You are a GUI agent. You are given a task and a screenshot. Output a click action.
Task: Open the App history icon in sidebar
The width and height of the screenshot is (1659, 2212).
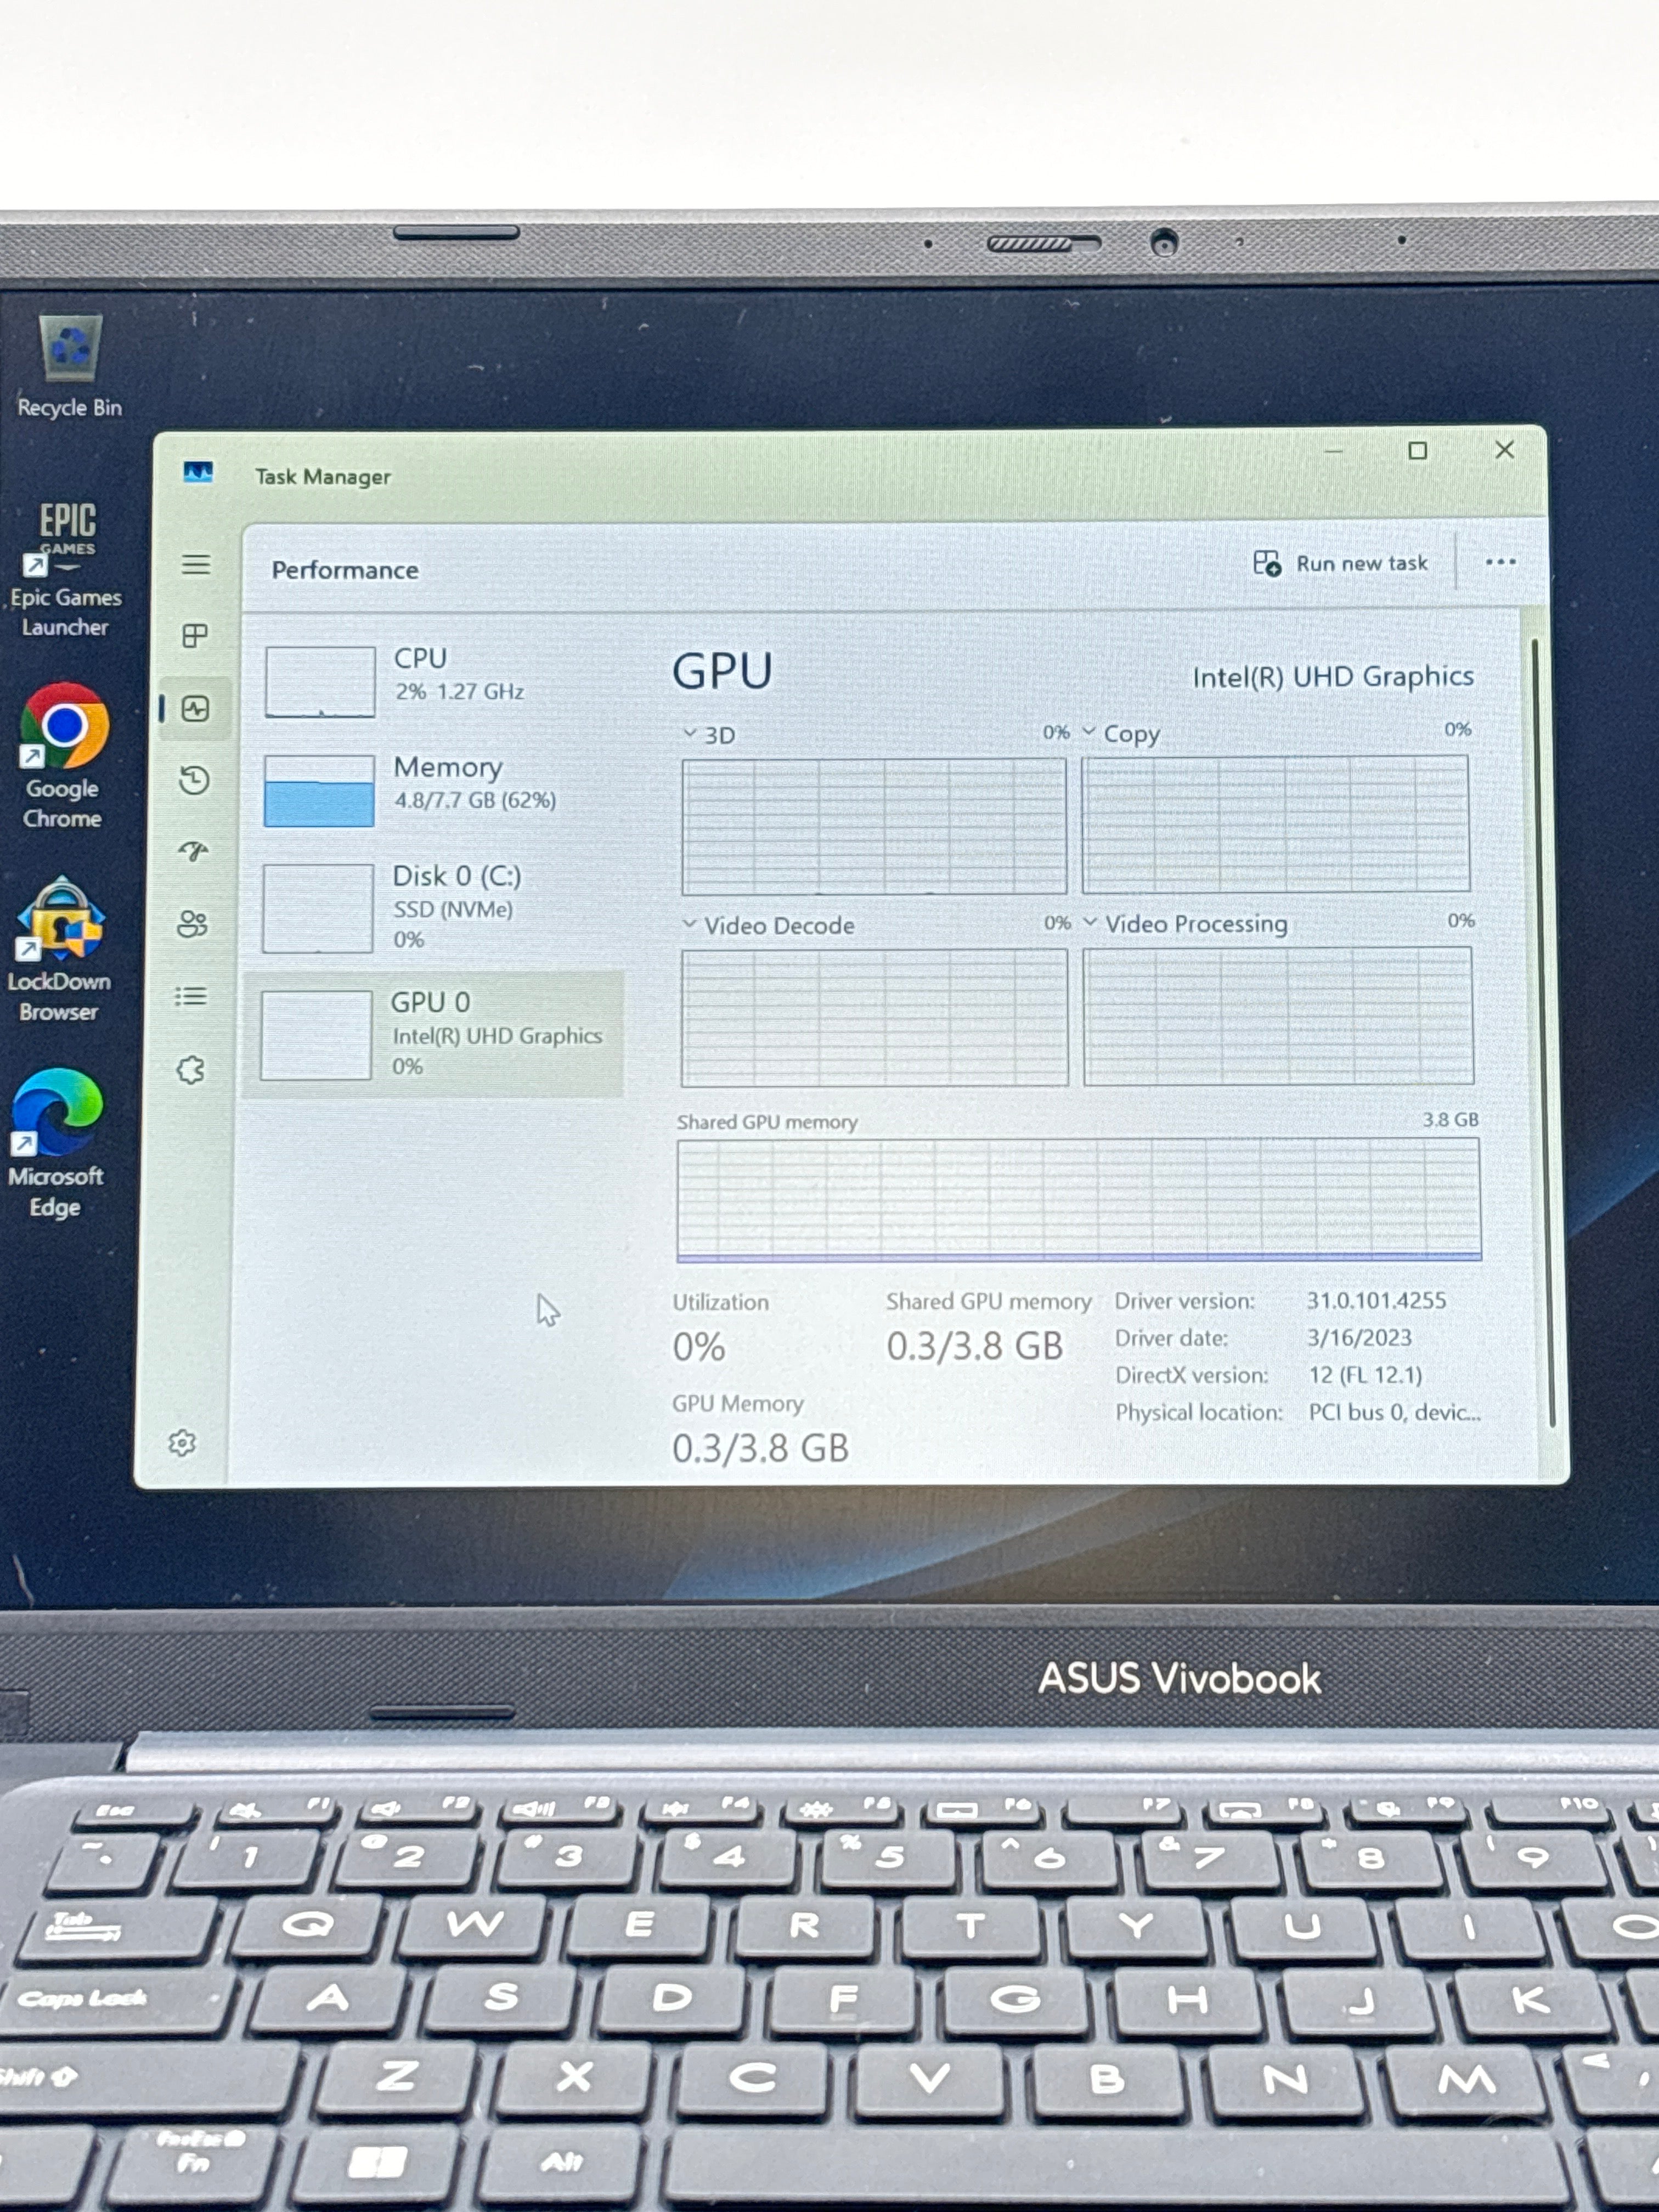pyautogui.click(x=194, y=780)
